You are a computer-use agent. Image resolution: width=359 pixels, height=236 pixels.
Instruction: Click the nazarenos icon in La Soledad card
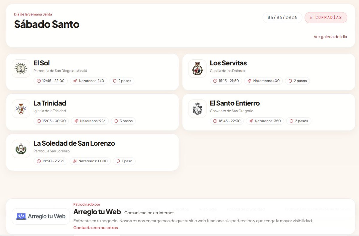point(75,161)
